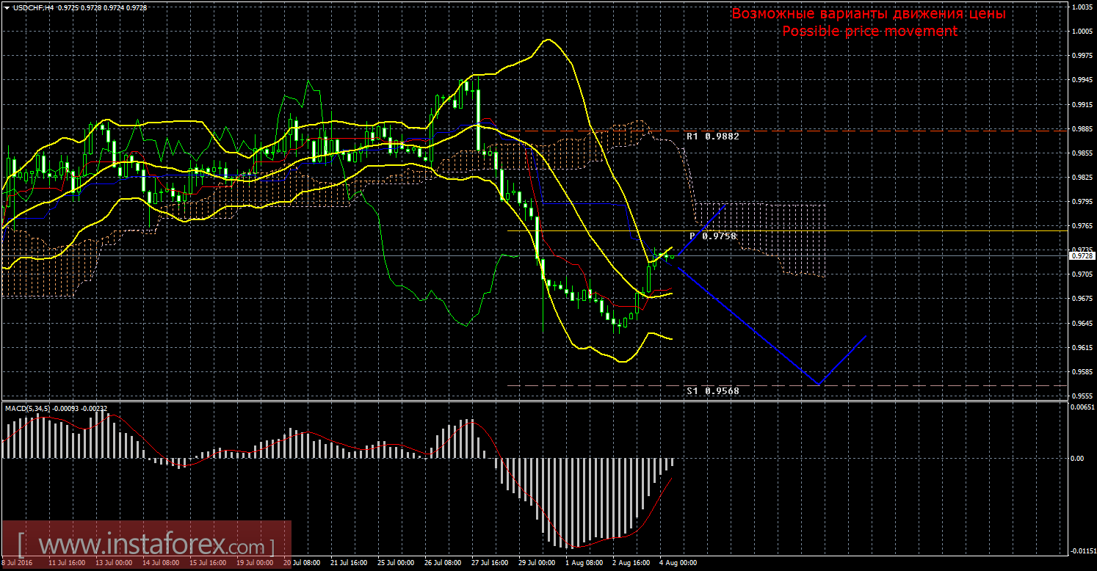1097x571 pixels.
Task: Click the 4 Aug 00:00 time label
Action: click(679, 564)
